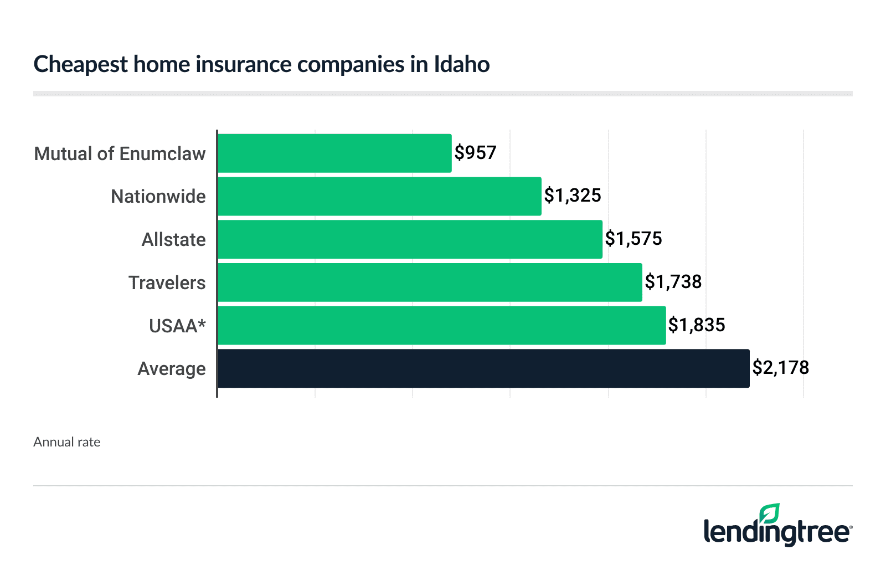Select the Nationwide green bar

point(379,196)
